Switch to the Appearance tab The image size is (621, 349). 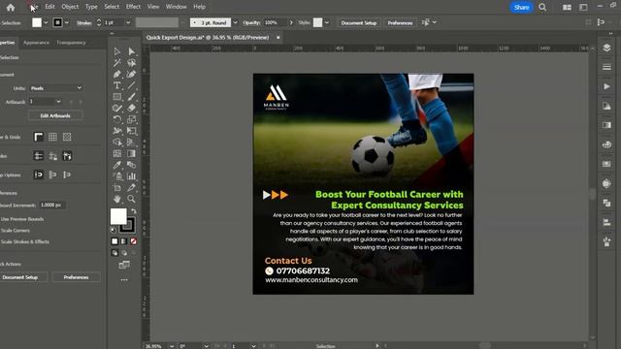coord(36,43)
